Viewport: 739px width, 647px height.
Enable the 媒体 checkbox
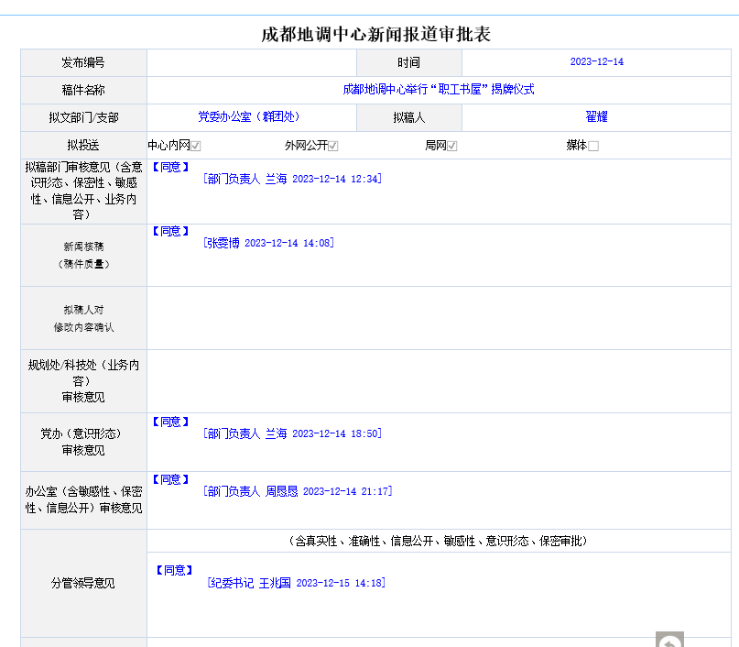coord(593,146)
